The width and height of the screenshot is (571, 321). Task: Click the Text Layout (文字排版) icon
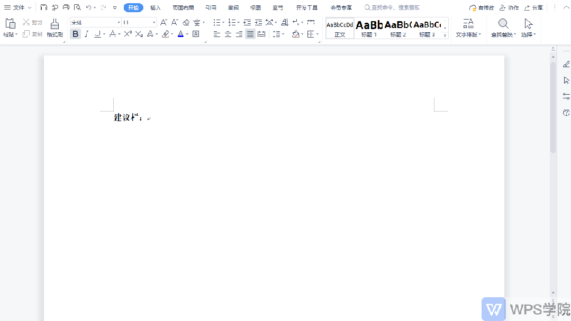tap(468, 24)
